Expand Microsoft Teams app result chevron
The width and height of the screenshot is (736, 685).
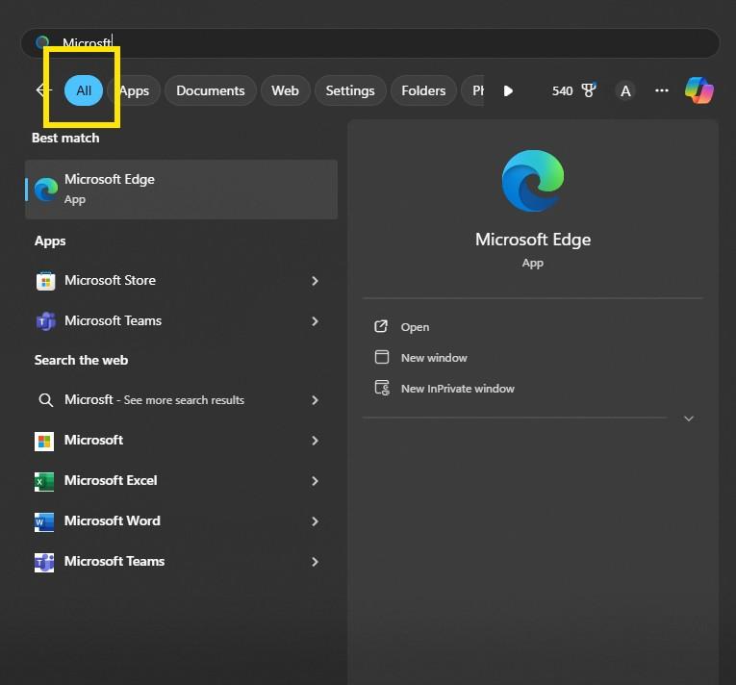pos(315,321)
